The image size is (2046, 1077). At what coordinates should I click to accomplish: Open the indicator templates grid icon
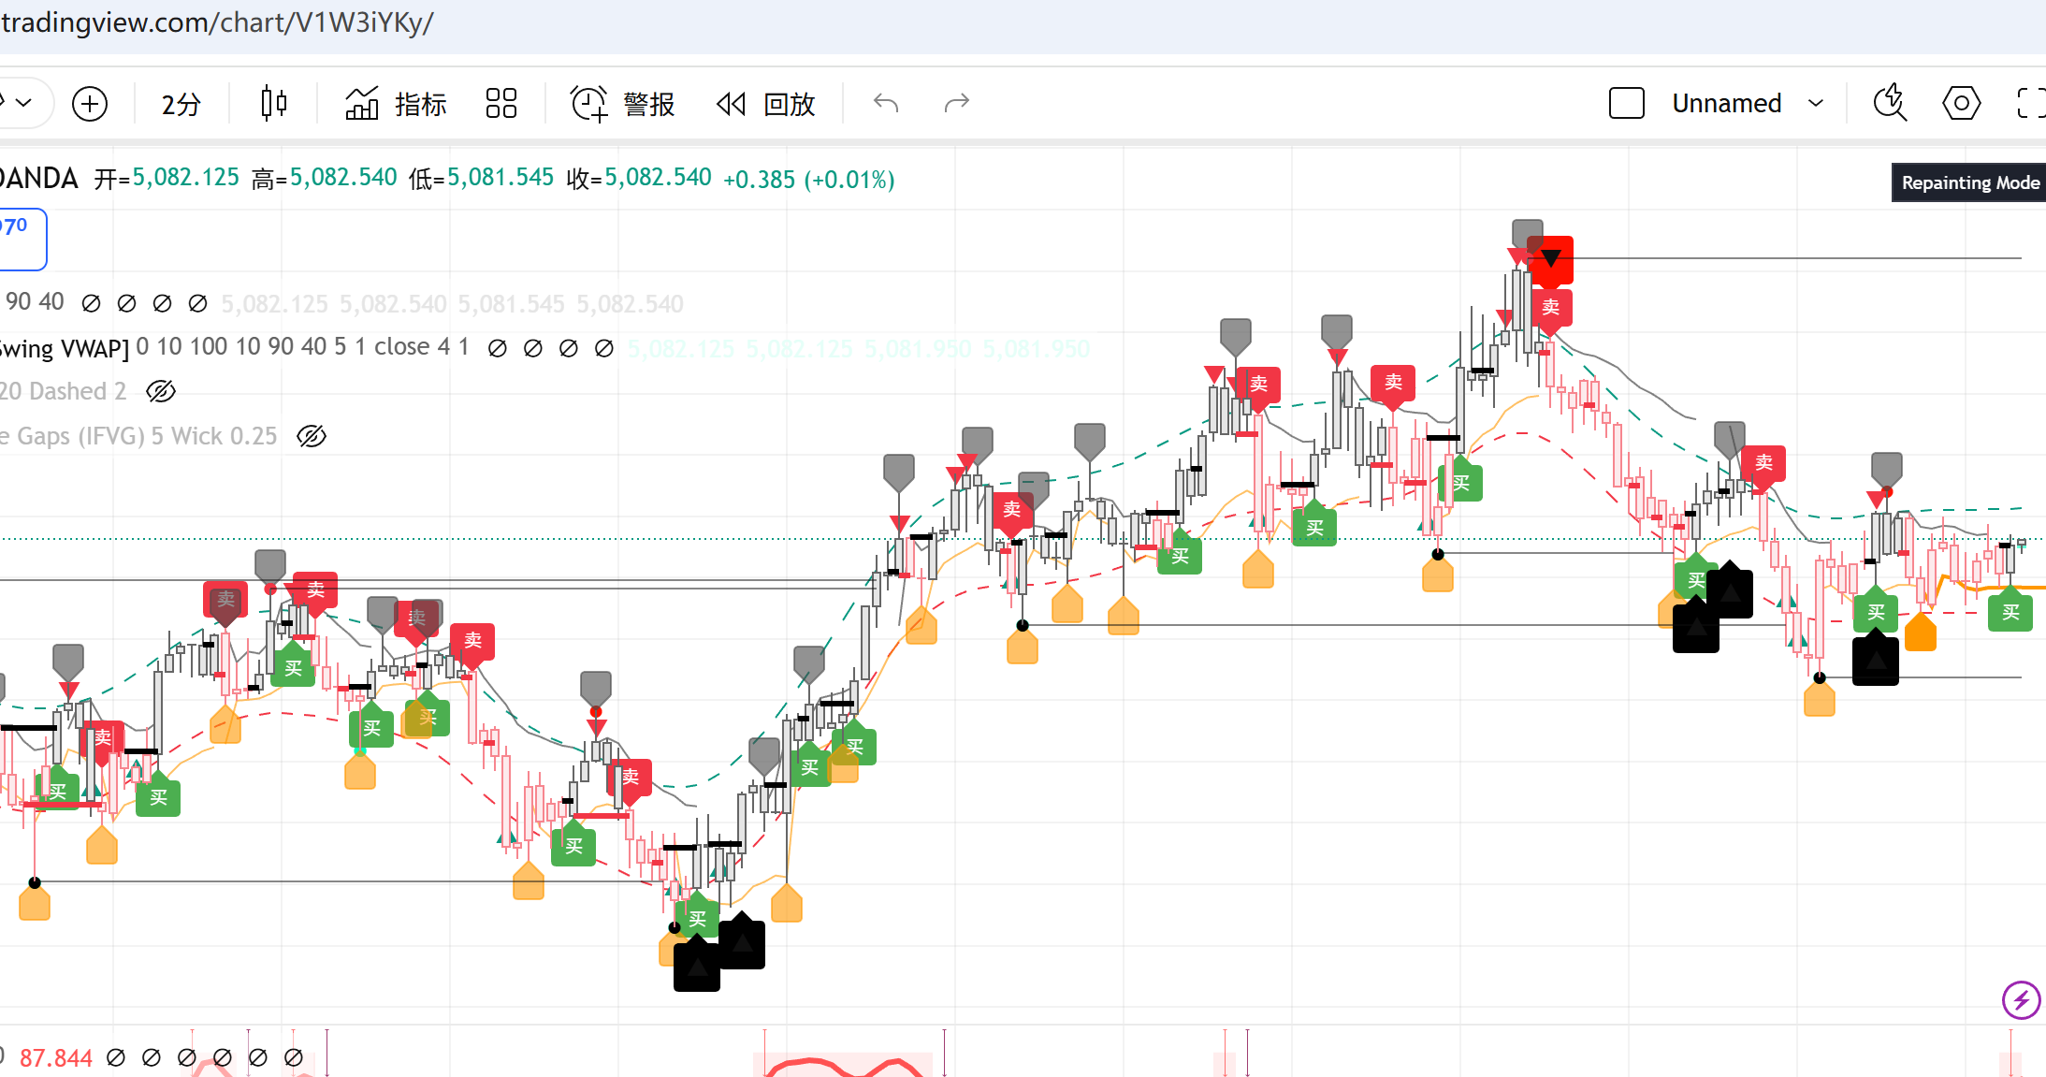501,103
